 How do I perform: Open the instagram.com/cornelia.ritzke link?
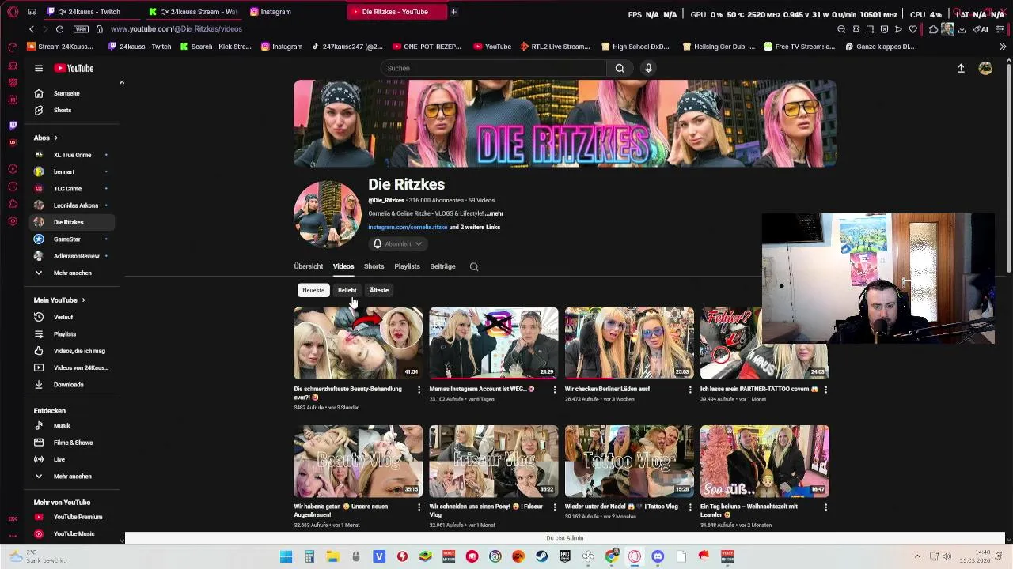coord(408,228)
